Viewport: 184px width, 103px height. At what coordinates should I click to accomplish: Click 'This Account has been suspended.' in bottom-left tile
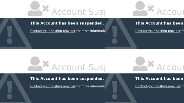67,79
